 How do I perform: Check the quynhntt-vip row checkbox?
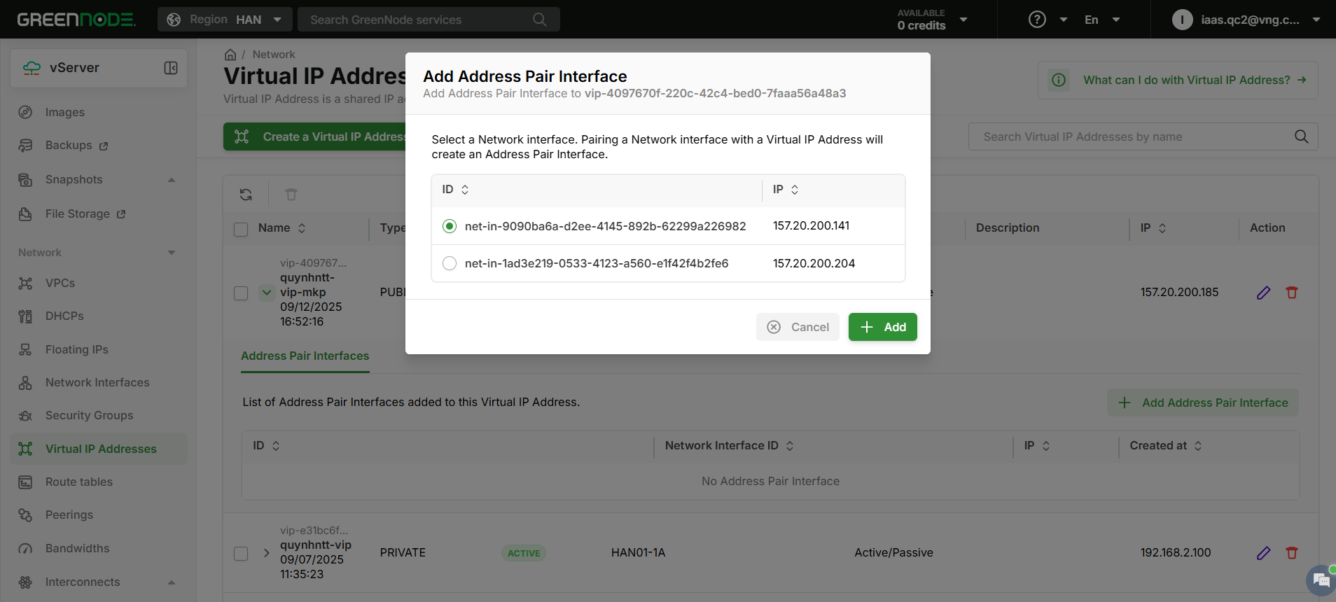(241, 554)
